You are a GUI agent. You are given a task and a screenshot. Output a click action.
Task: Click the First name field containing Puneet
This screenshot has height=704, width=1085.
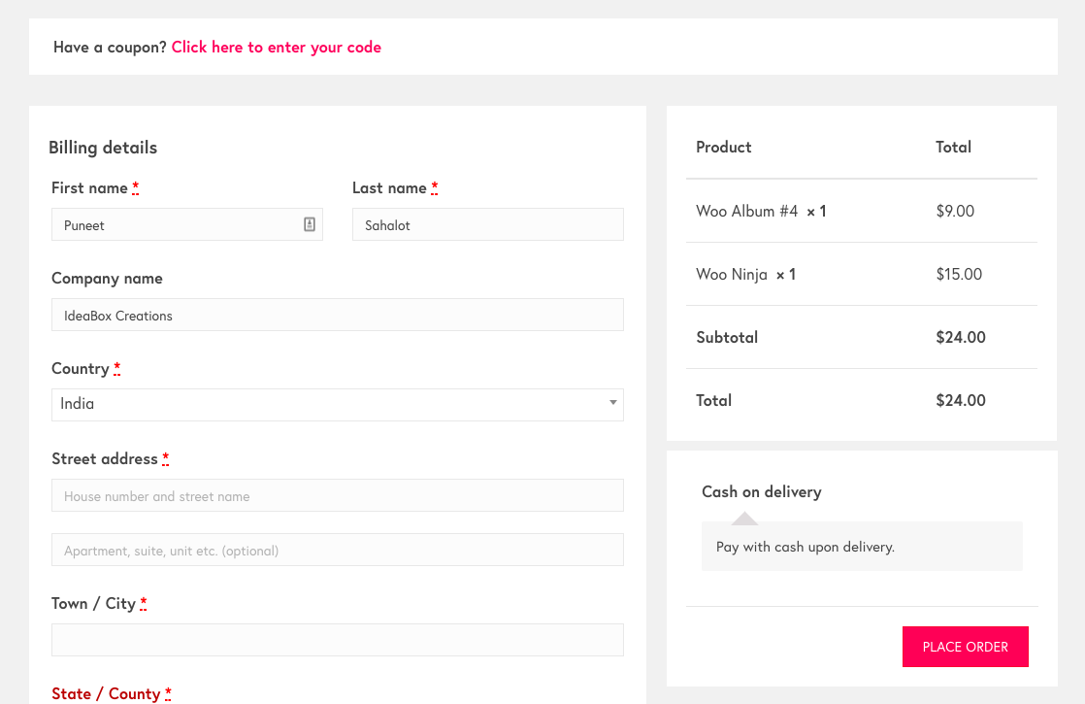pyautogui.click(x=187, y=224)
